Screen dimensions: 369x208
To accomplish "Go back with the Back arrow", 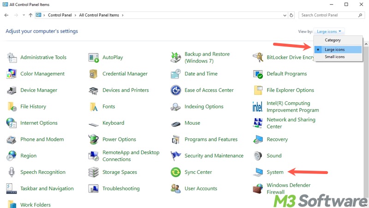I will point(6,15).
